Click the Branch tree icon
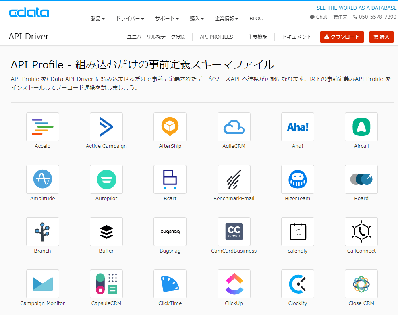Image resolution: width=398 pixels, height=315 pixels. (43, 232)
